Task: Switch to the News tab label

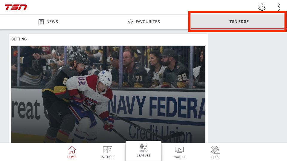Action: coord(52,22)
